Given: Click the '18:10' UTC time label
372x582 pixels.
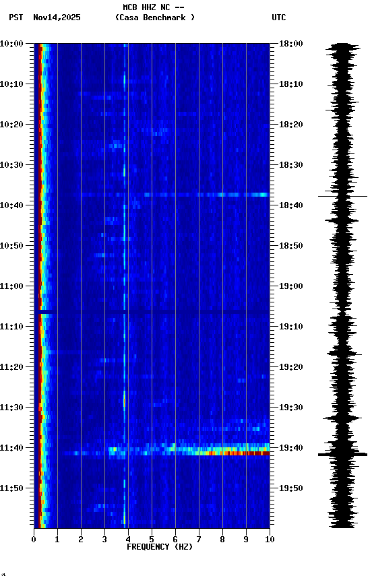Looking at the screenshot, I should tap(291, 84).
